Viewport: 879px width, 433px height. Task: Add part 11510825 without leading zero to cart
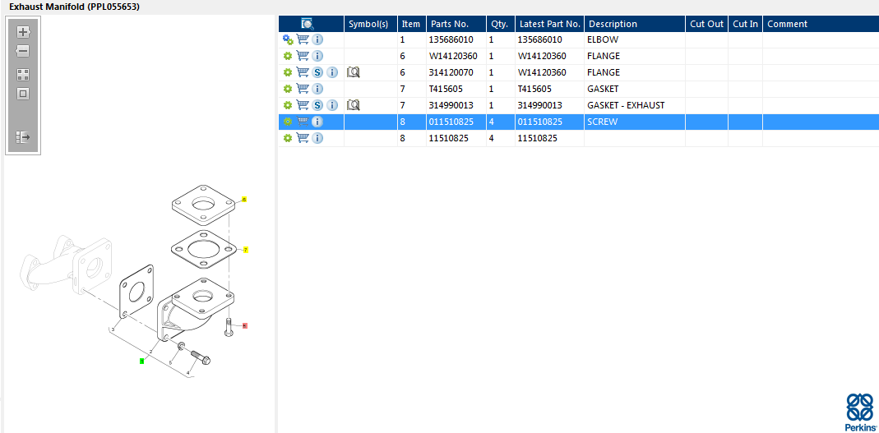[303, 138]
